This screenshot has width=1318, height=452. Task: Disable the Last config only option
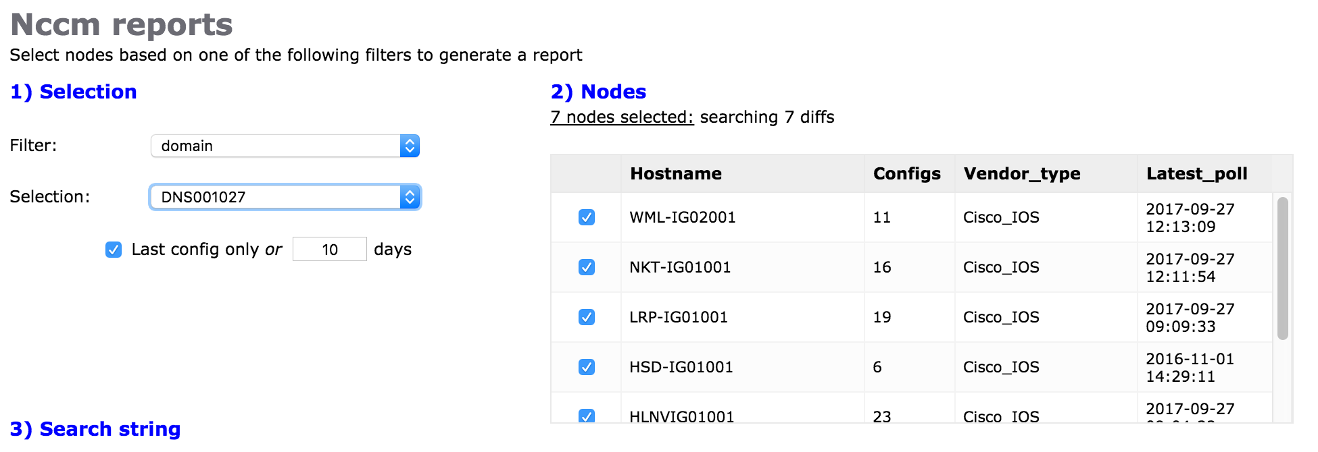pyautogui.click(x=114, y=250)
